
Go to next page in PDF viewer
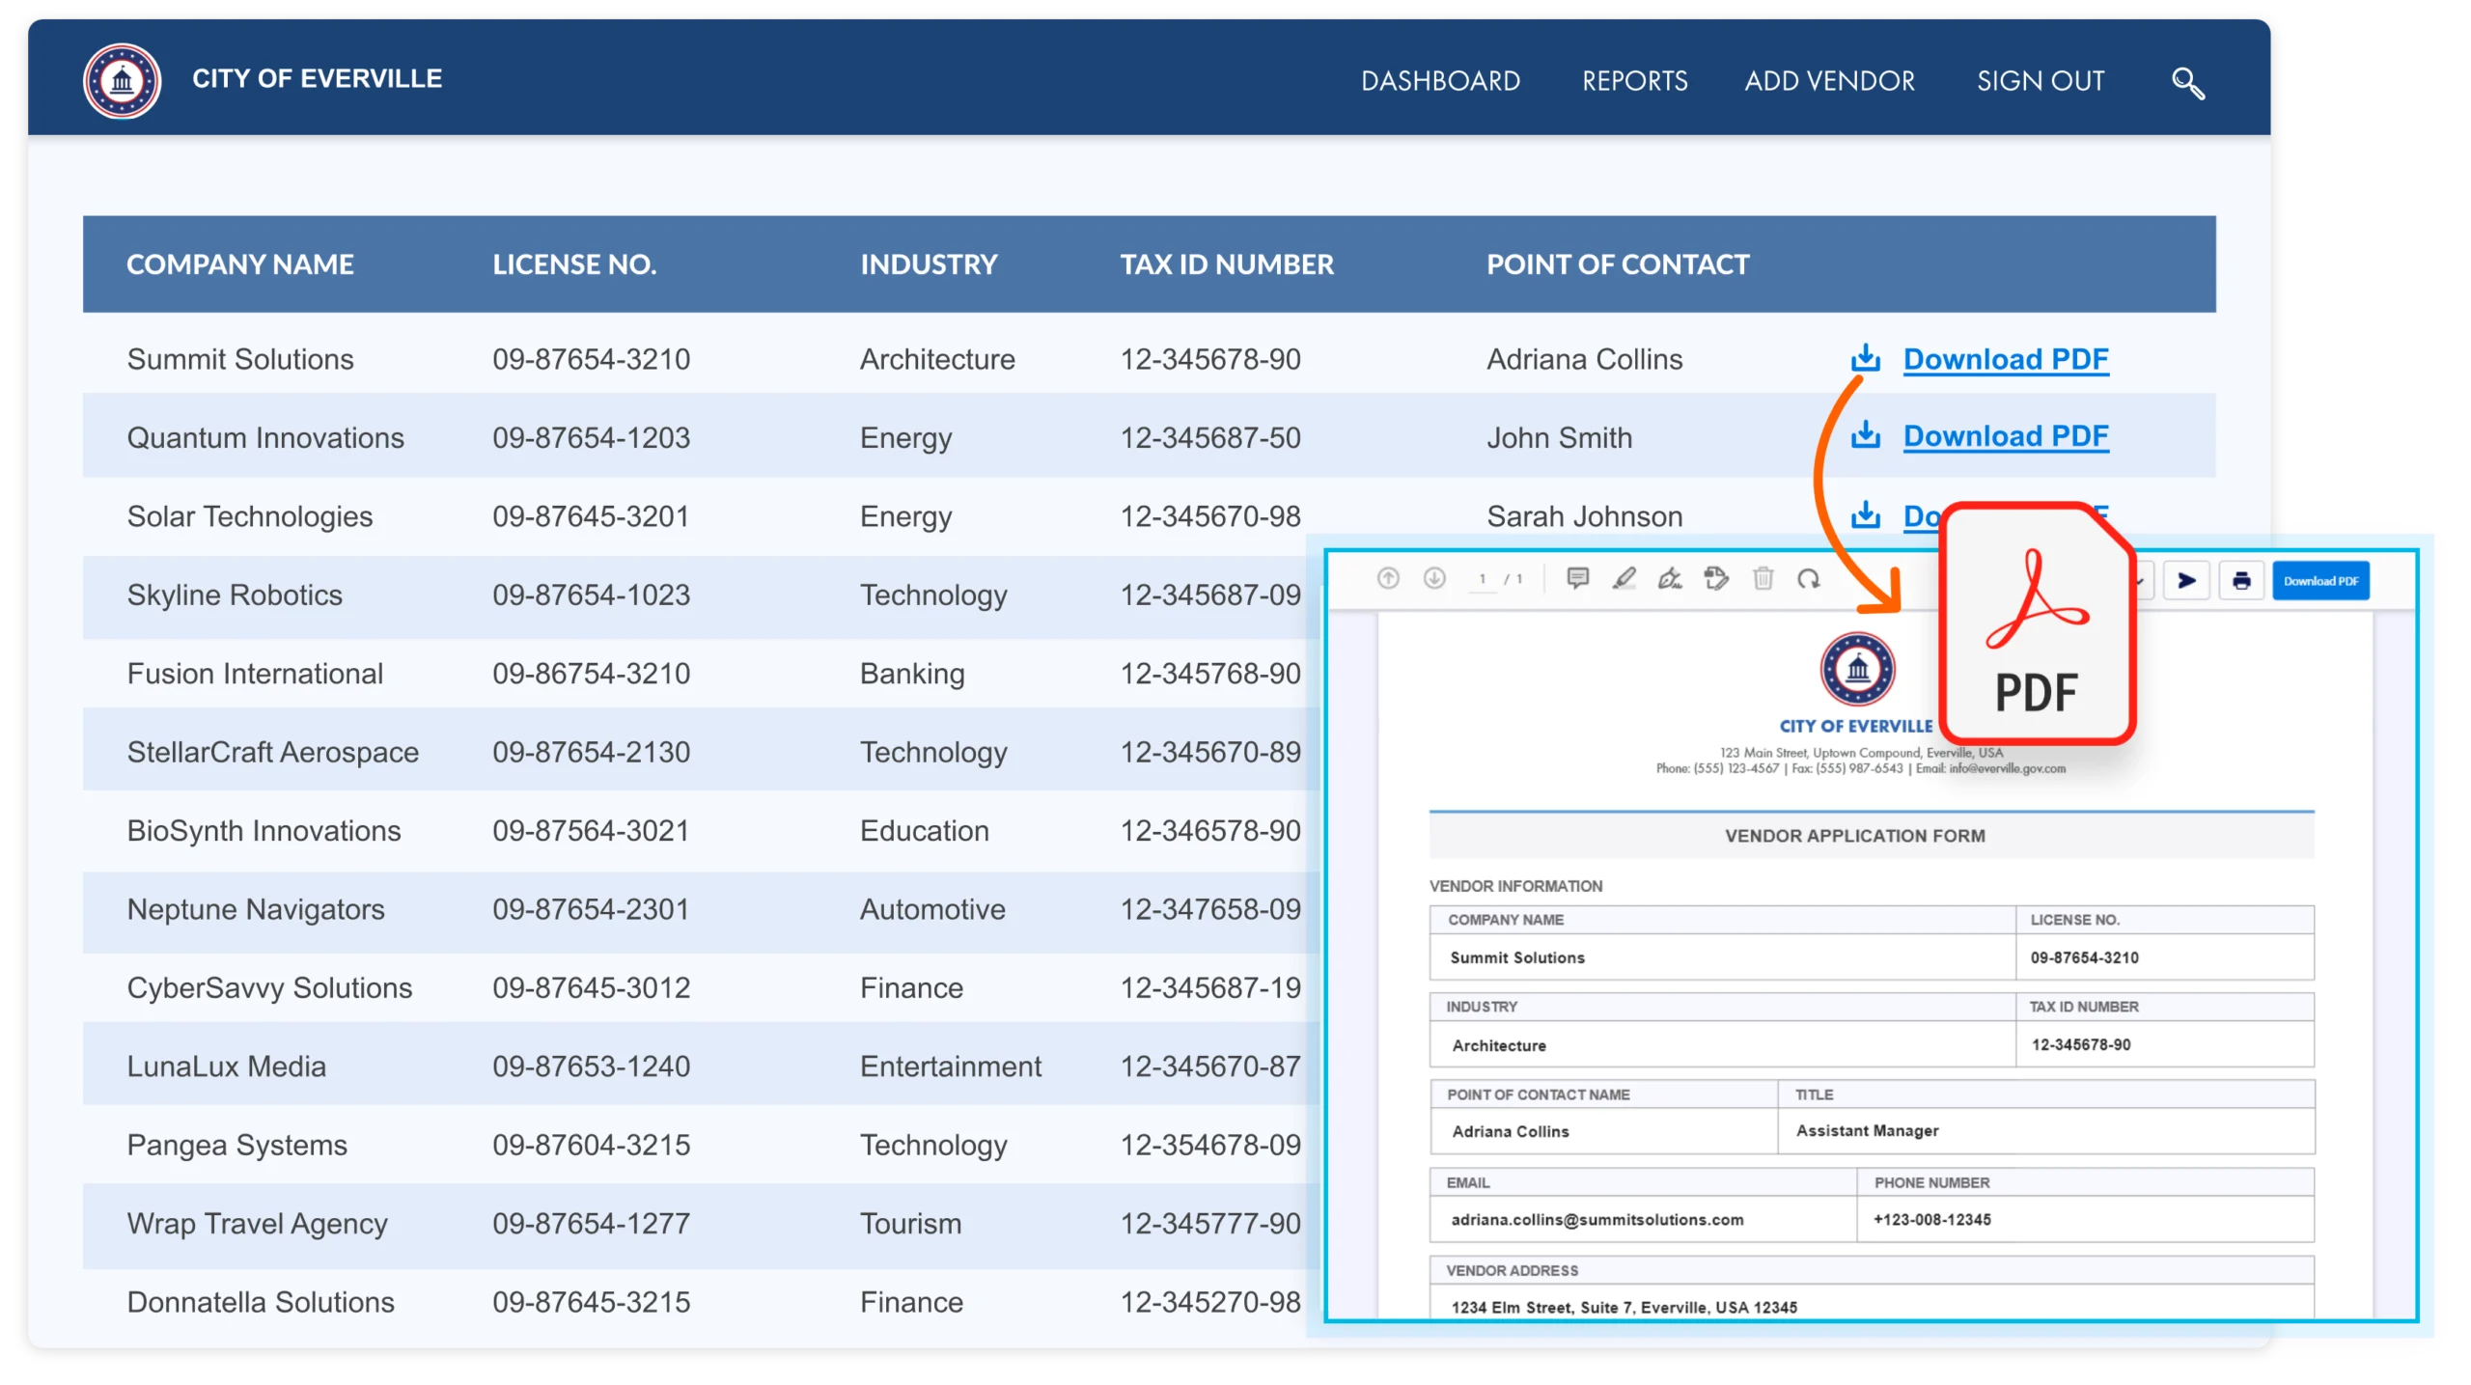coord(1434,578)
